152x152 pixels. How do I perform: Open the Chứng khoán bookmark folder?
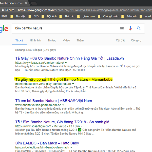click(108, 16)
